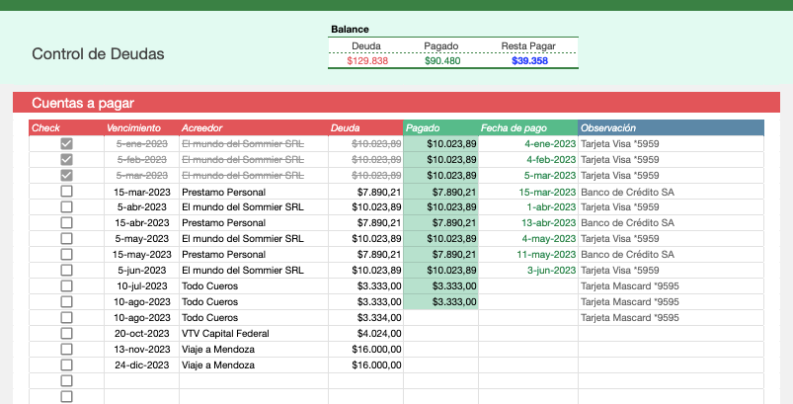Image resolution: width=793 pixels, height=404 pixels.
Task: Mark the VTV Capital Federal row as checked
Action: pyautogui.click(x=66, y=334)
